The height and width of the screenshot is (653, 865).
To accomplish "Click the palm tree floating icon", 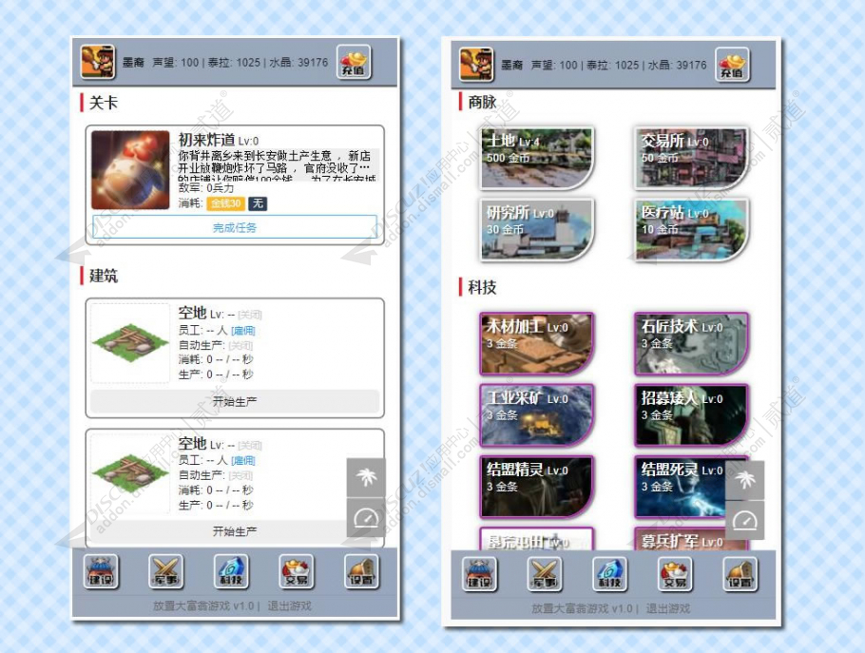I will pyautogui.click(x=365, y=478).
